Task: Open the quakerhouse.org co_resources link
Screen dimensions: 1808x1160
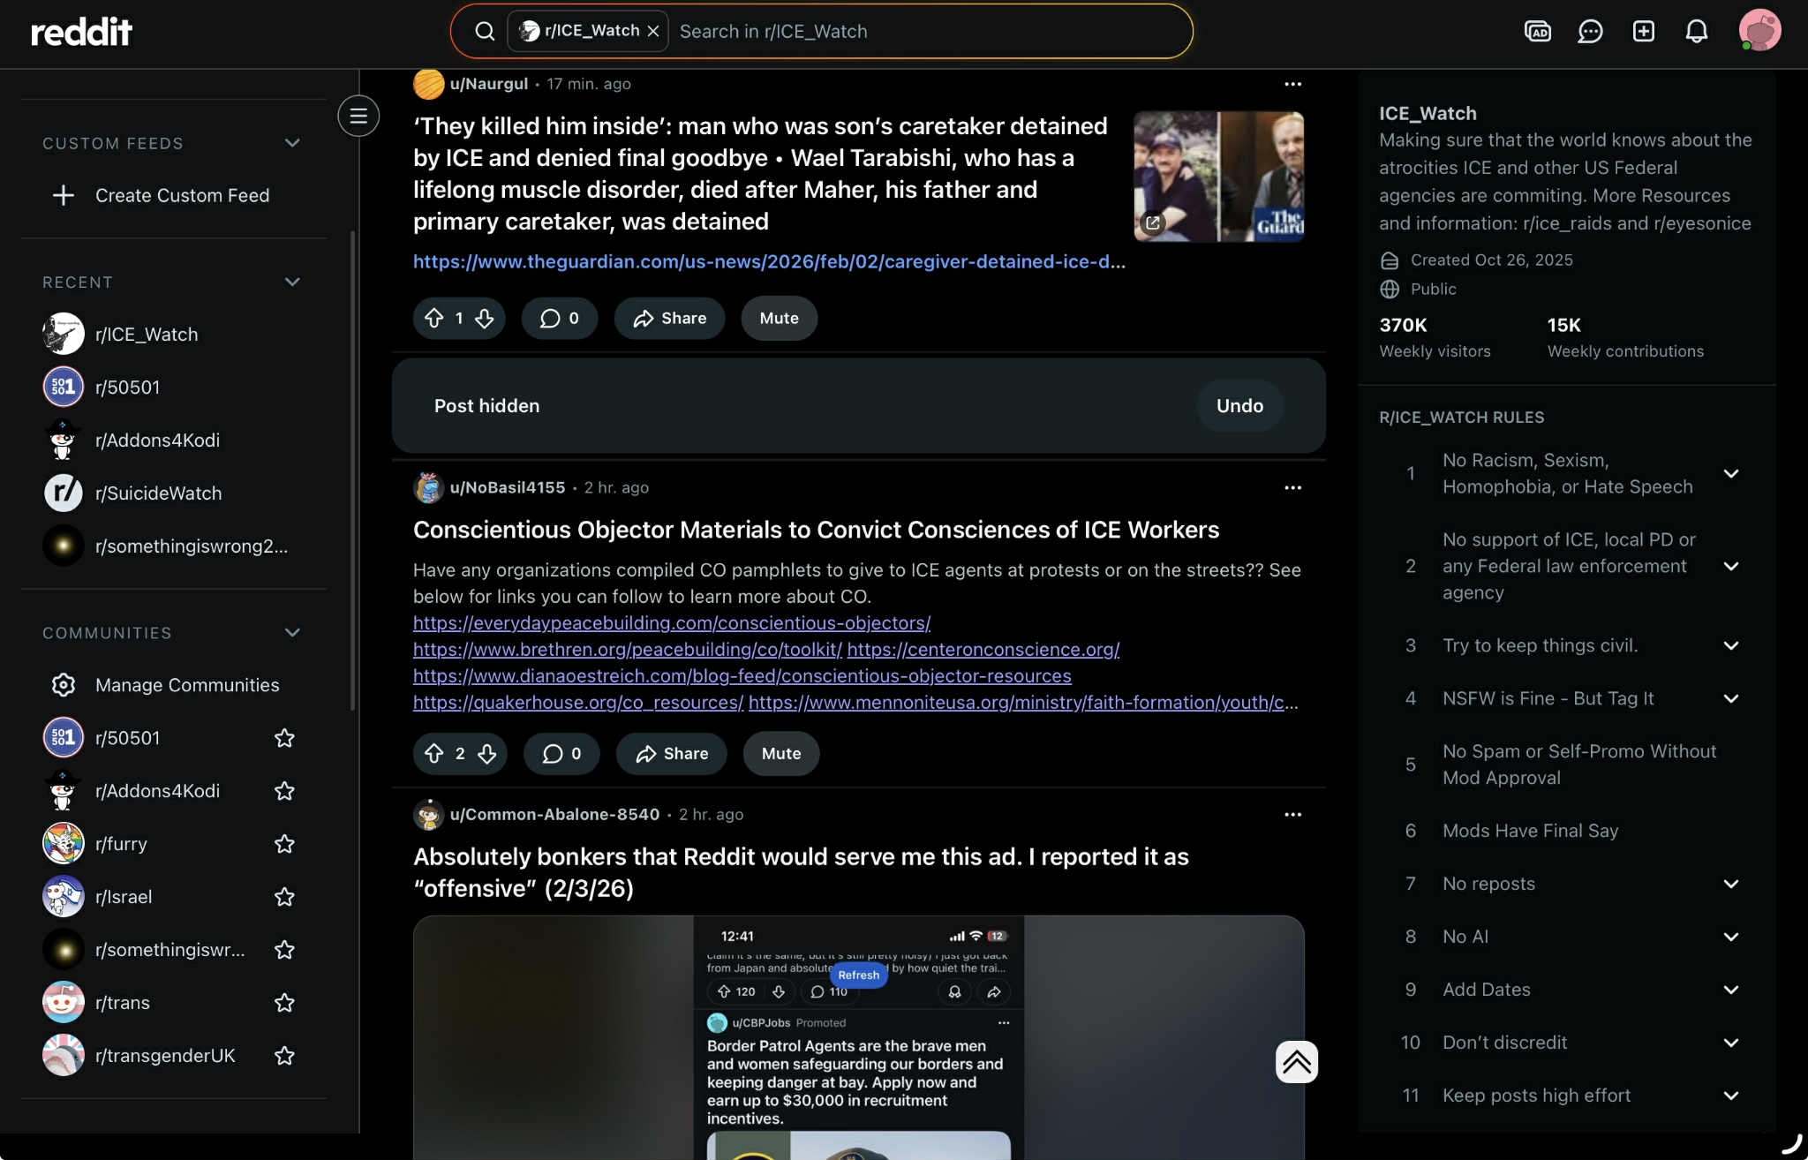Action: [578, 703]
